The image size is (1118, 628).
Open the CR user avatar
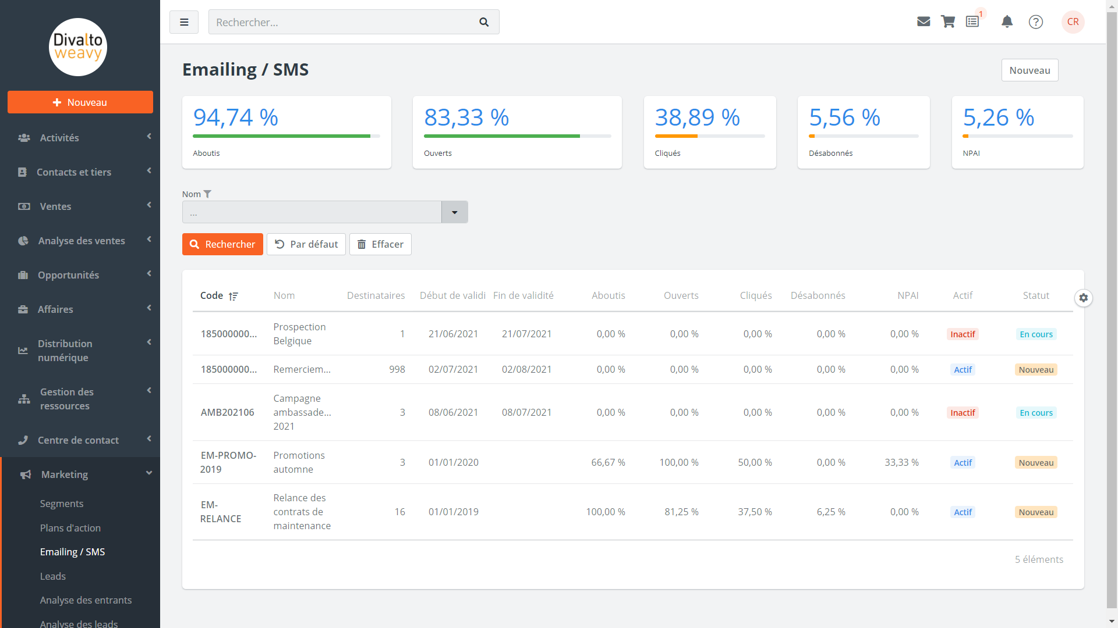[x=1073, y=22]
